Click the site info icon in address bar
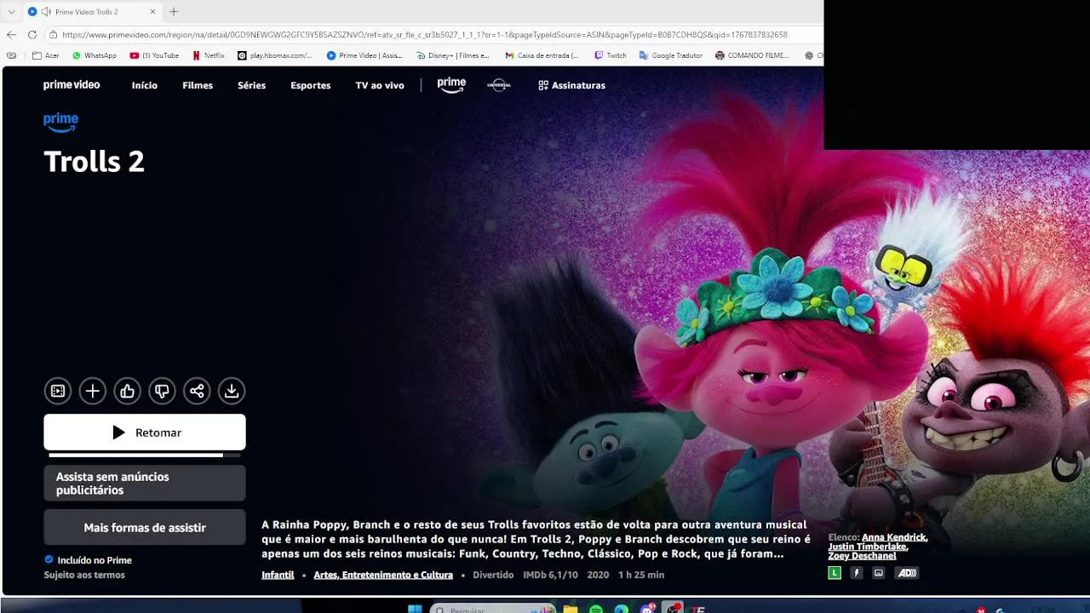Screen dimensions: 1090x613 point(53,35)
